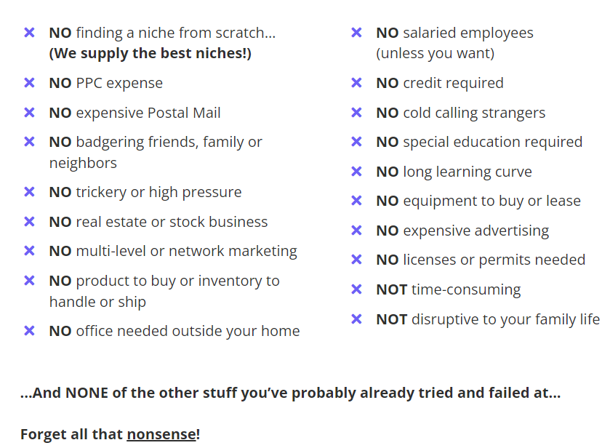Click 'NOT disruptive to your family life' text
The image size is (610, 448).
488,319
